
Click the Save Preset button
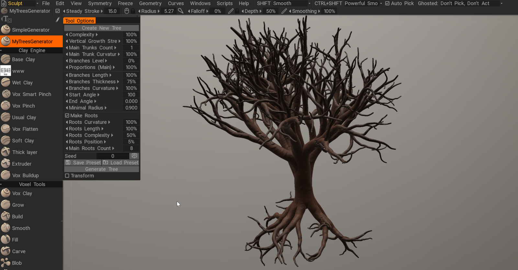(x=83, y=162)
